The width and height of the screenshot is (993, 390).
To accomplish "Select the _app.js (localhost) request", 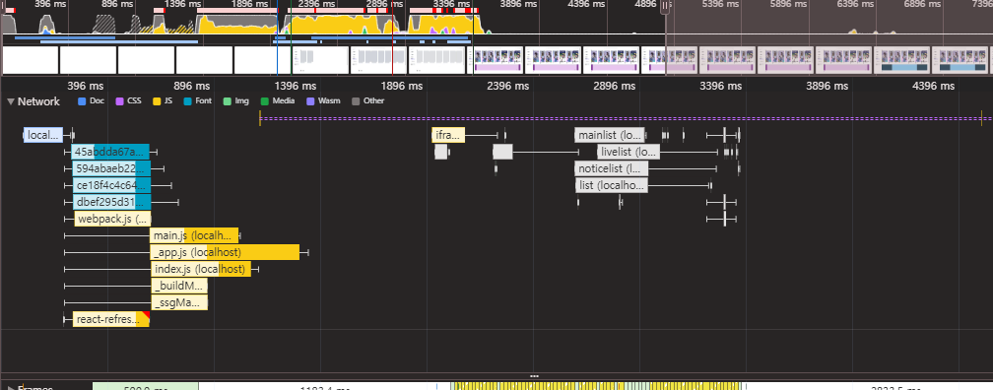I will pyautogui.click(x=225, y=252).
